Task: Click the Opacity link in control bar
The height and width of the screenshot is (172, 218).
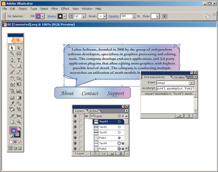Action: 114,17
